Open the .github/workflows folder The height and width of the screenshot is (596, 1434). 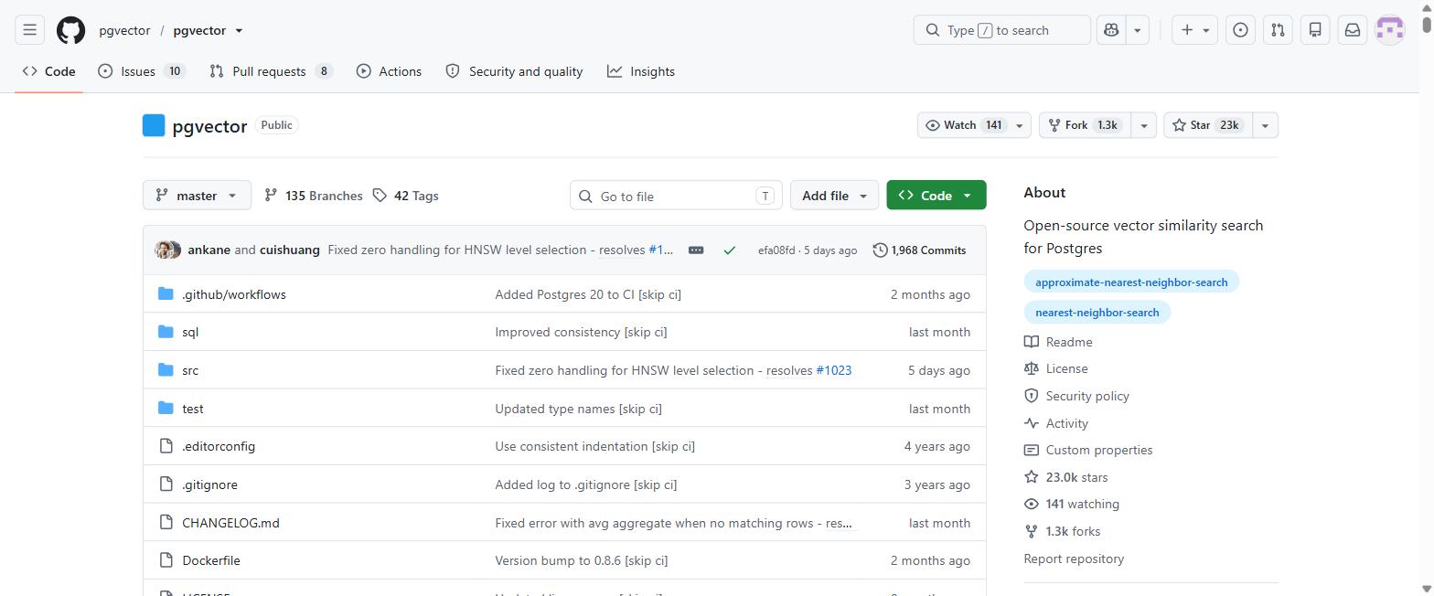234,294
